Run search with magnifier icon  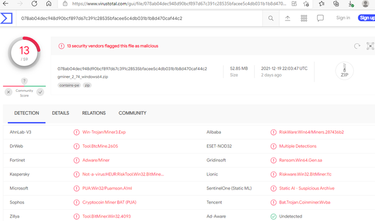coord(271,18)
